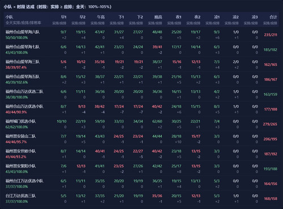Click the total cell 177/188
Viewport: 283px width, 209px height.
tap(271, 109)
